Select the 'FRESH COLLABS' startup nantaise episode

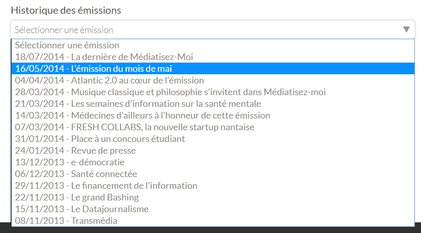pos(134,127)
